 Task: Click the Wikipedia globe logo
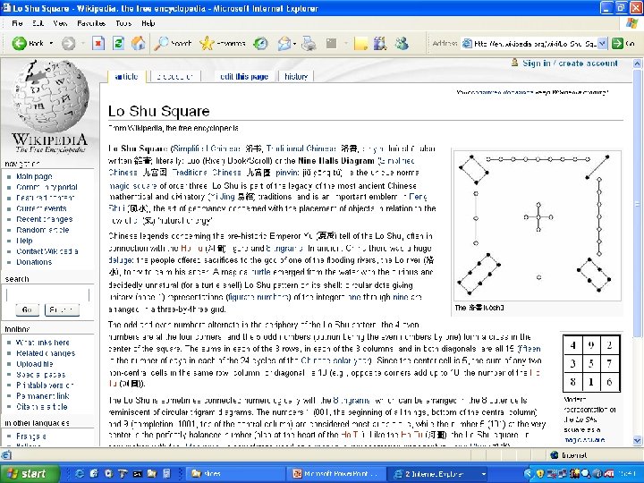tap(50, 96)
